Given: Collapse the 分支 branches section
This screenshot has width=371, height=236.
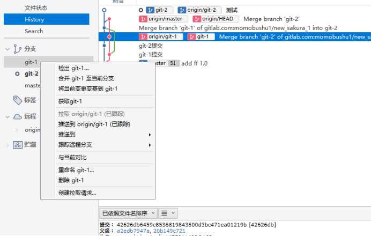Looking at the screenshot, I should [8, 49].
